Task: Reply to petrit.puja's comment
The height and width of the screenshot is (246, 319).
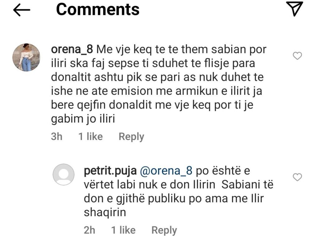Action: pos(164,230)
